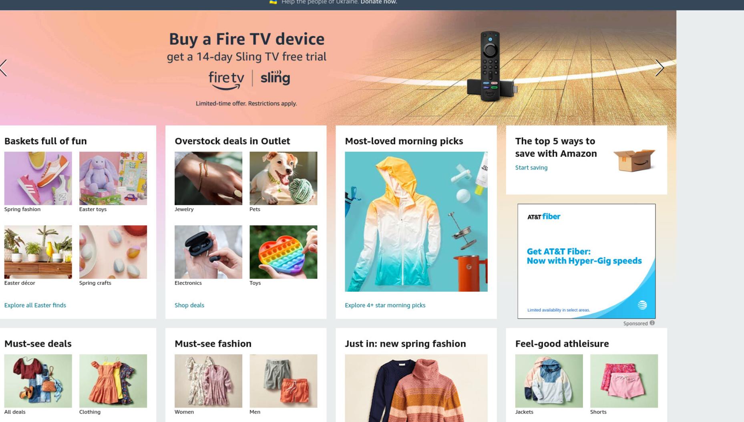The image size is (744, 422).
Task: Click the fire tv logo in banner
Action: point(226,79)
